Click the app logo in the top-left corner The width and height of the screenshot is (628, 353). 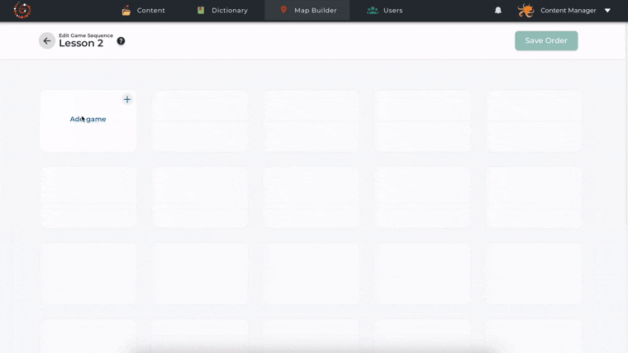coord(22,11)
